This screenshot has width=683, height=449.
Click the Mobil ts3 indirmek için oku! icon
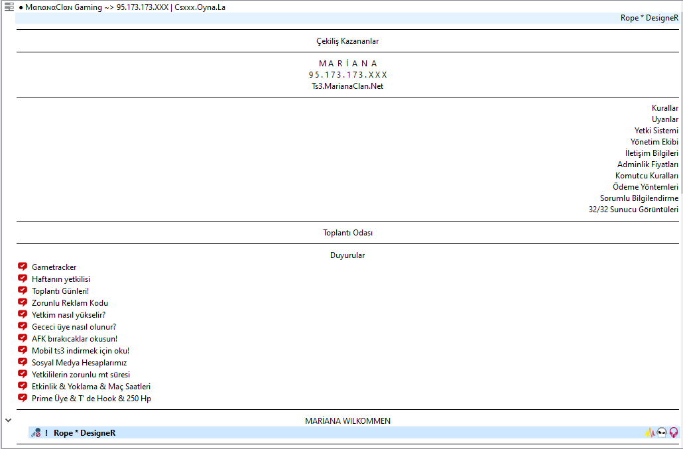[23, 350]
